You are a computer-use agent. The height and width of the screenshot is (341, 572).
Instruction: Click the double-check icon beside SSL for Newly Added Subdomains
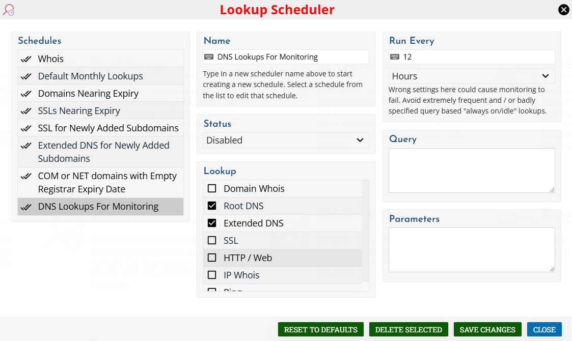[26, 128]
